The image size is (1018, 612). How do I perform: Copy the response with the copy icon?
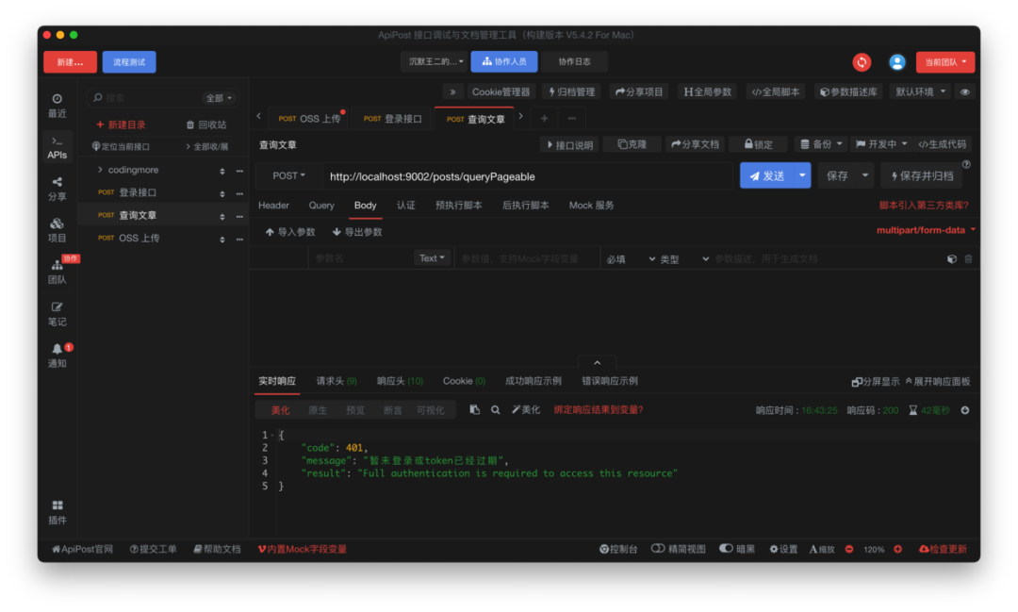tap(474, 410)
